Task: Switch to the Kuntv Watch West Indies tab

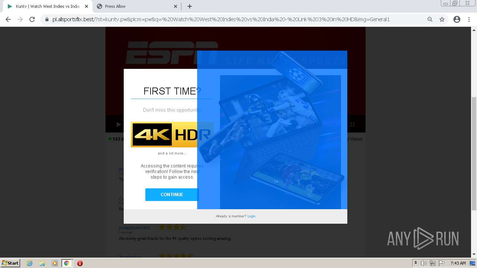Action: (47, 6)
